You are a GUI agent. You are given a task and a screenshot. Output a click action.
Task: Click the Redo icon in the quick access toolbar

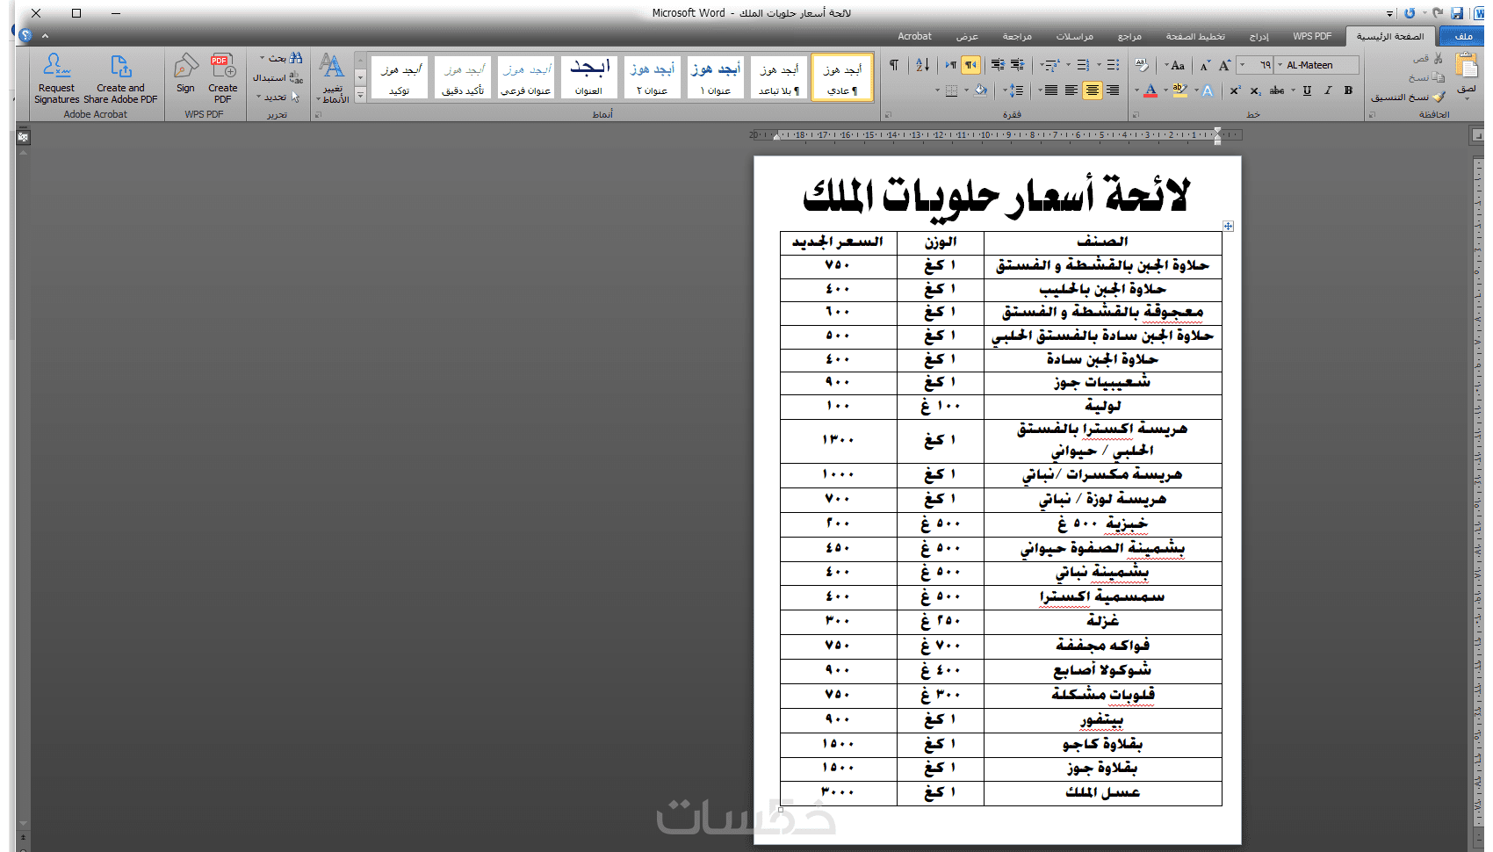[x=1437, y=13]
